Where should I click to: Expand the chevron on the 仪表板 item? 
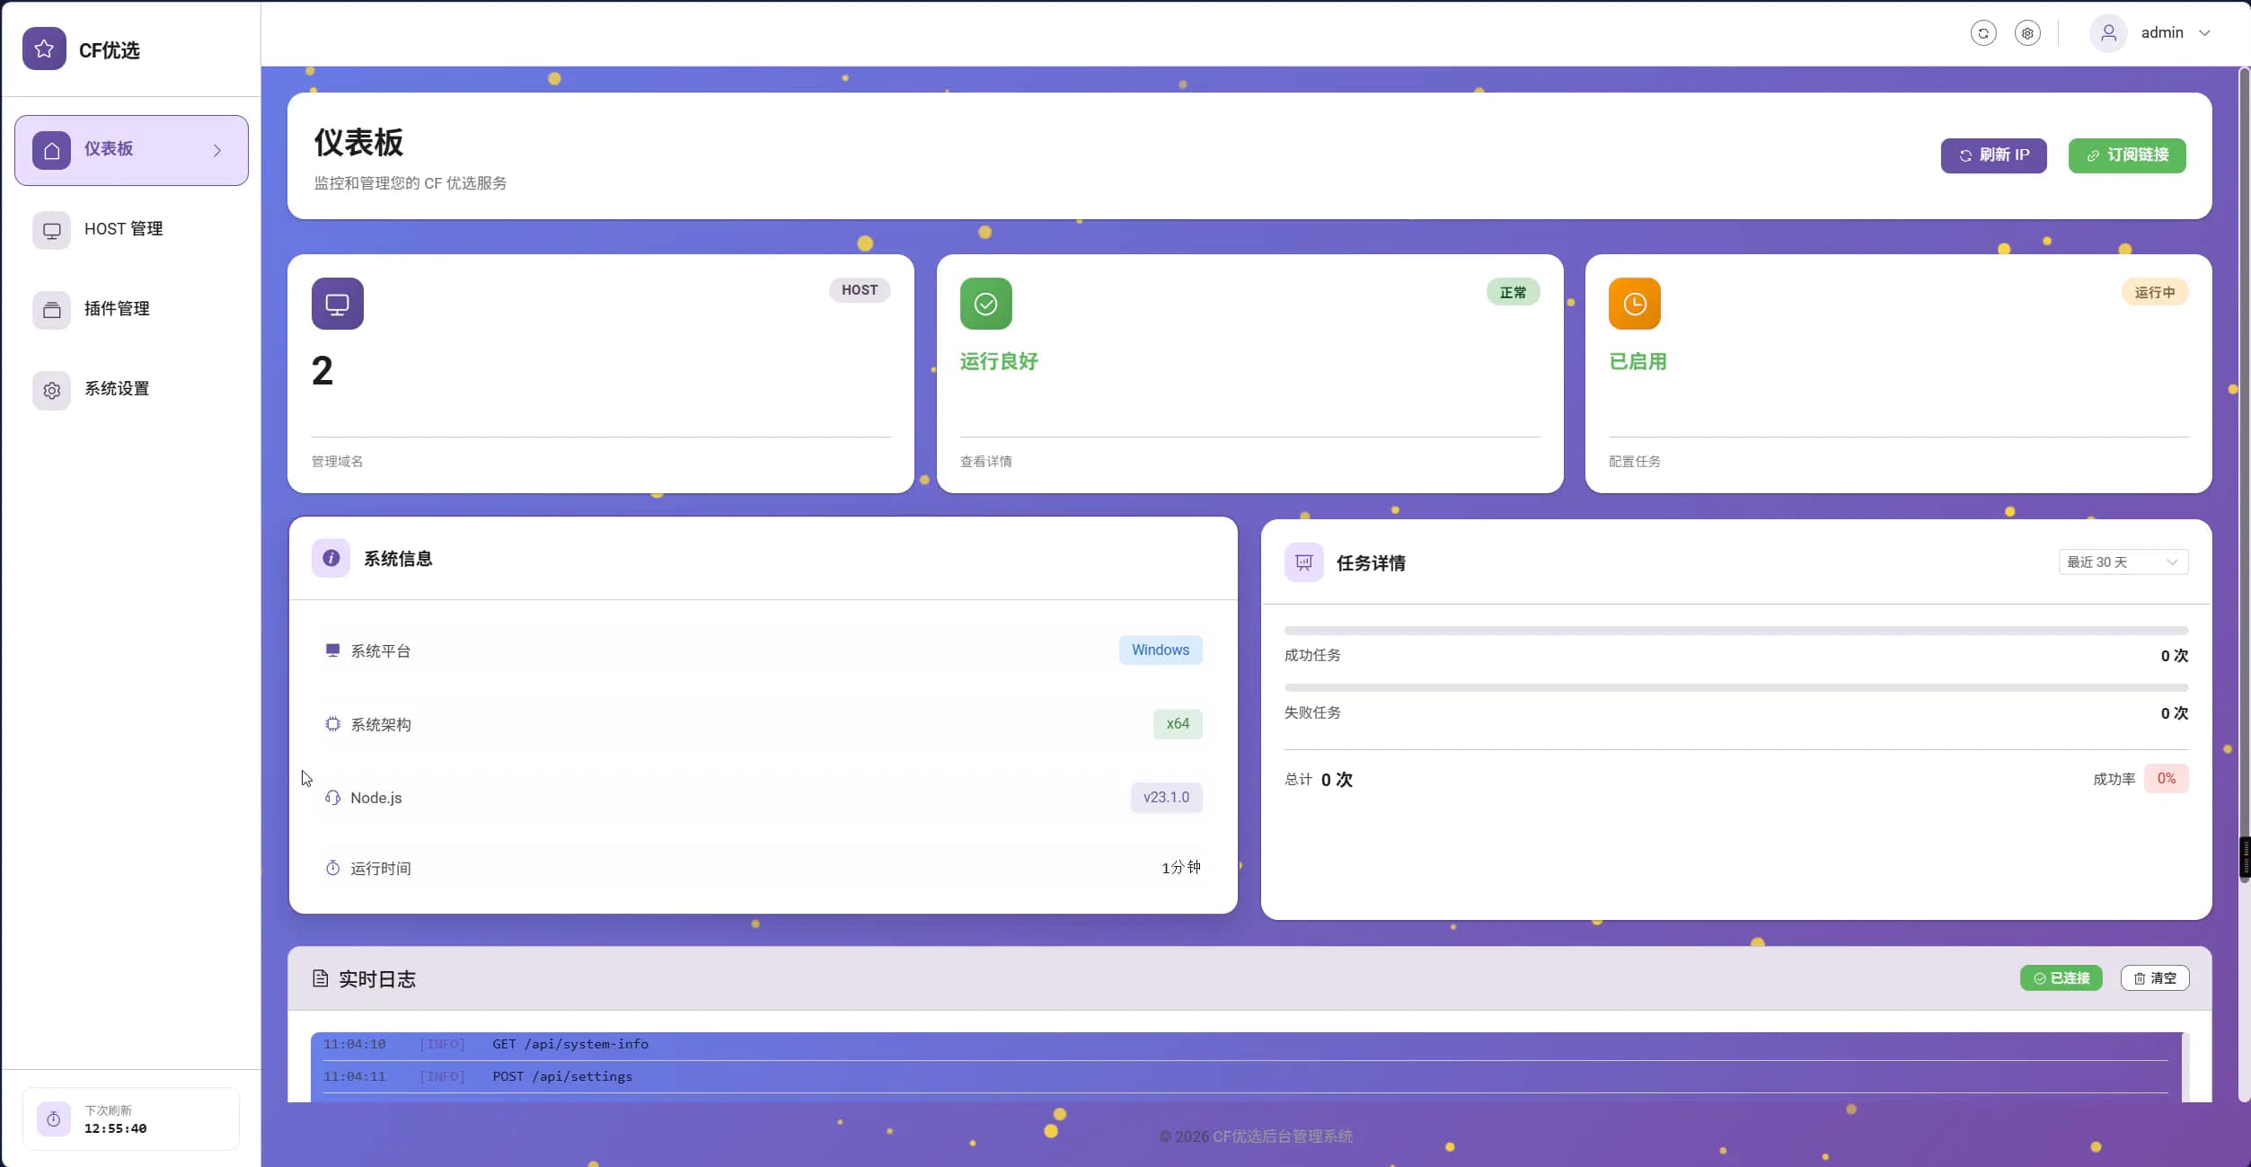(217, 151)
